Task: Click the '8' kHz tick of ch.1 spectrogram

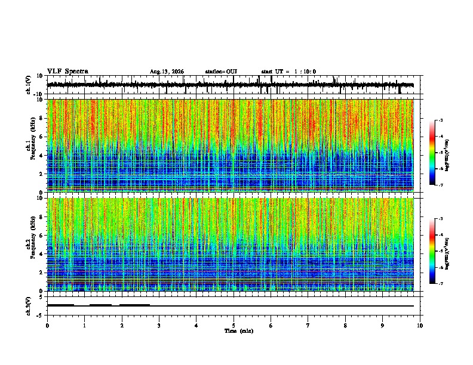Action: click(x=42, y=118)
